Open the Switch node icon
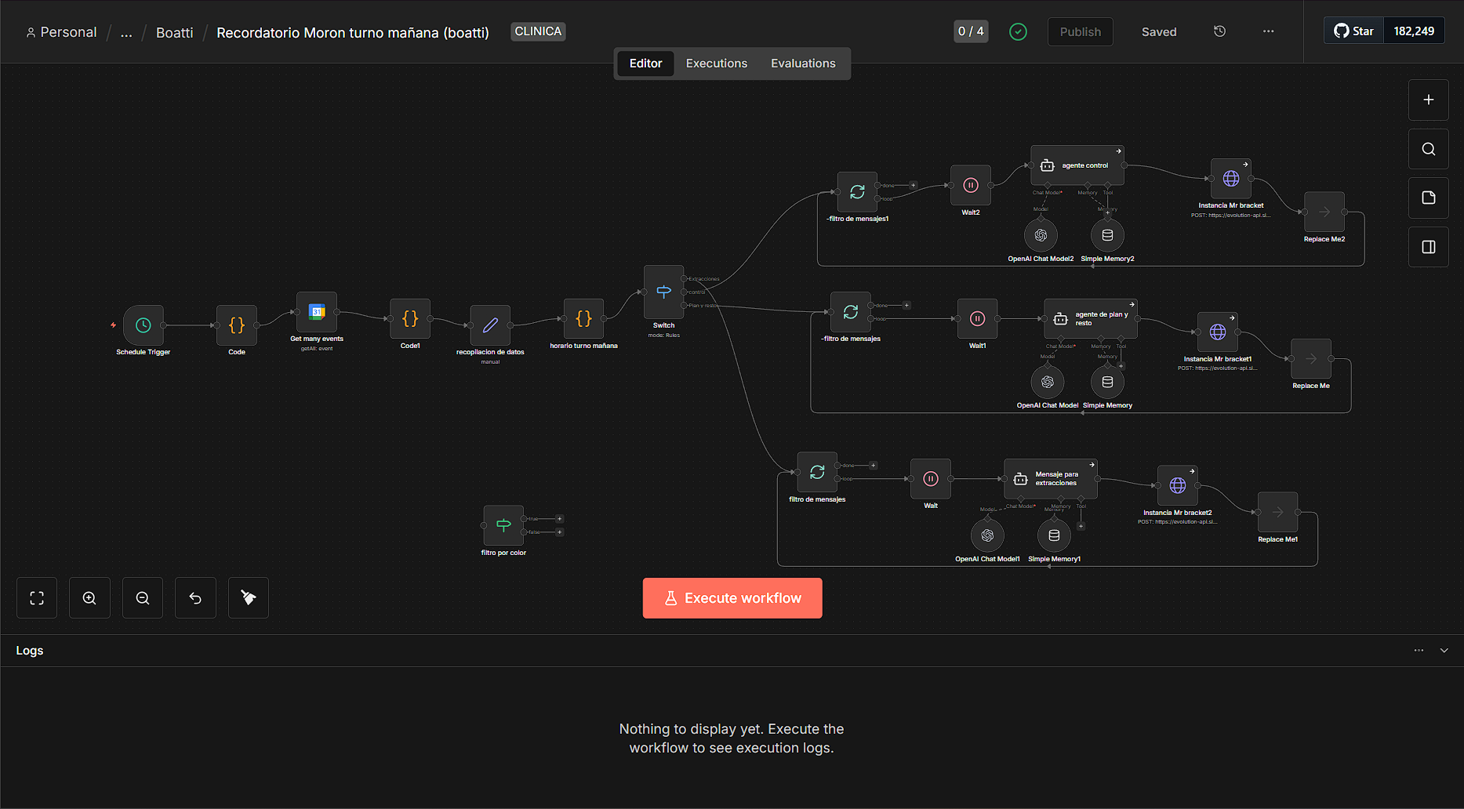This screenshot has height=809, width=1464. point(663,292)
